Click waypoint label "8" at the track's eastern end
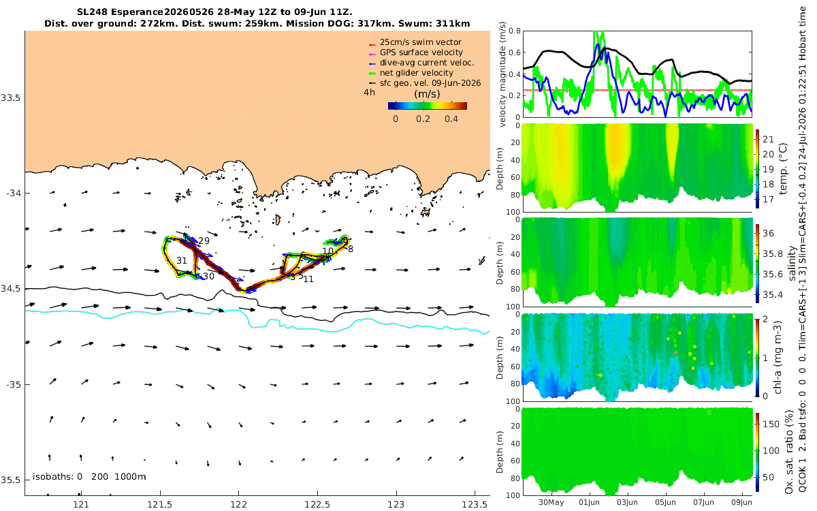Screen dimensions: 817x511 point(350,249)
